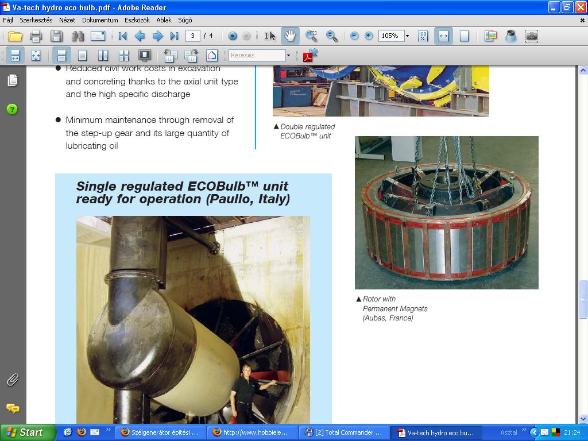Open the zoom percentage dropdown arrow
Image resolution: width=588 pixels, height=441 pixels.
407,36
